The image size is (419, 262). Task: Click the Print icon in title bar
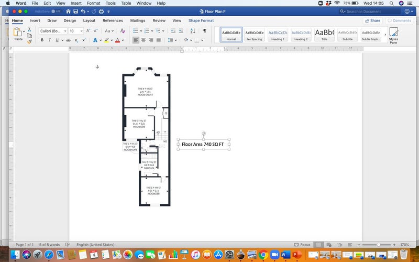tap(101, 12)
